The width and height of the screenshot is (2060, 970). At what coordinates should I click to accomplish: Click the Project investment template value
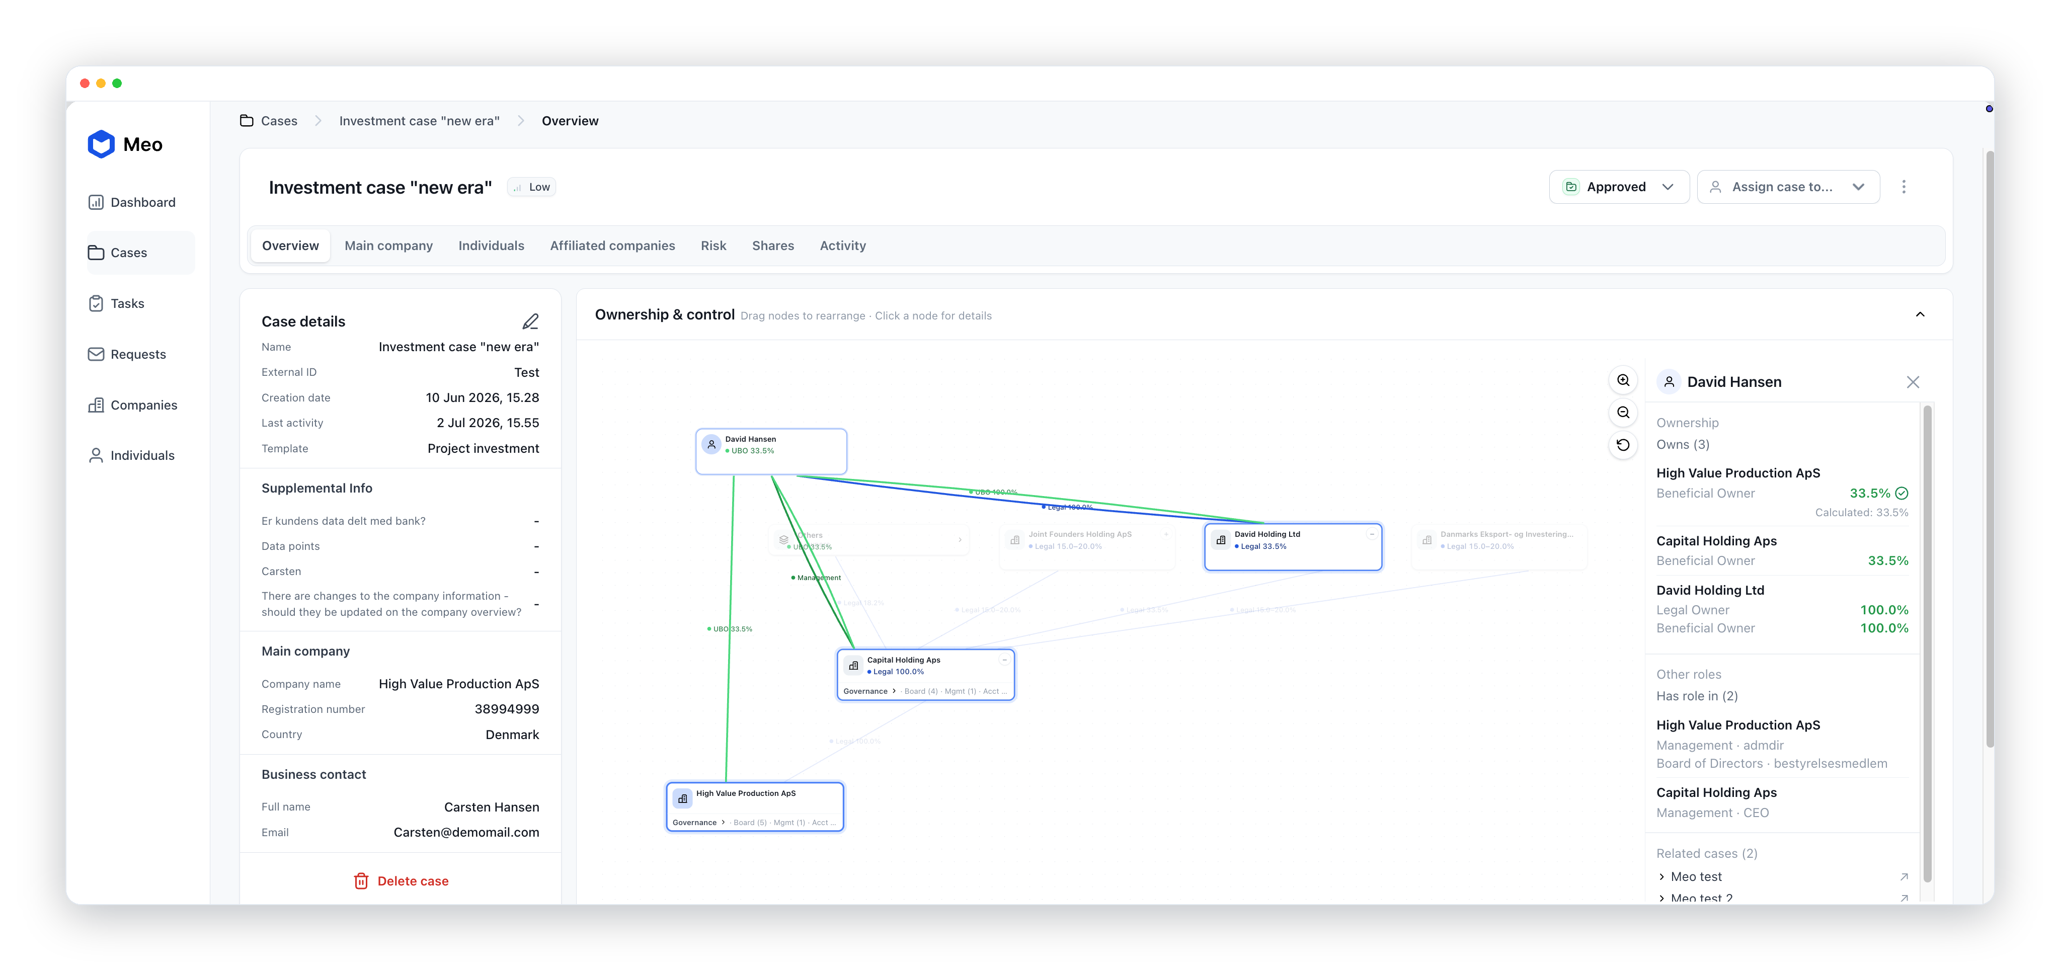483,449
